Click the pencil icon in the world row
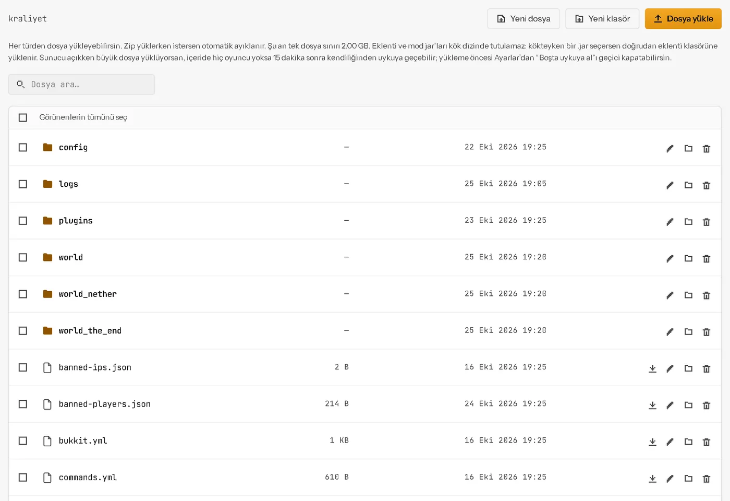 [670, 258]
